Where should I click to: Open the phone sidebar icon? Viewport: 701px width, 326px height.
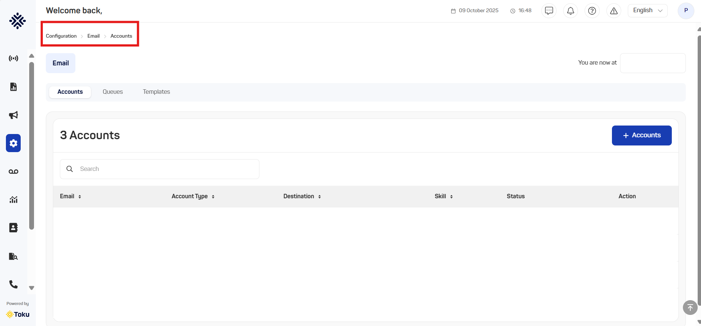13,284
